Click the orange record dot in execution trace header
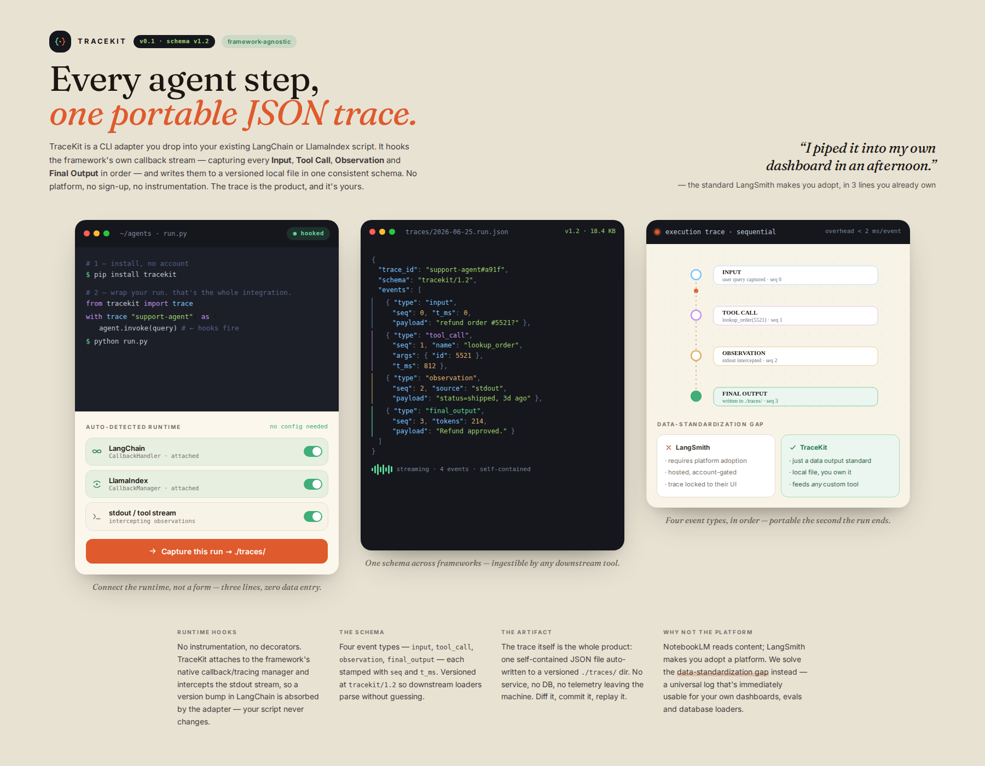Viewport: 985px width, 766px height. (x=657, y=232)
